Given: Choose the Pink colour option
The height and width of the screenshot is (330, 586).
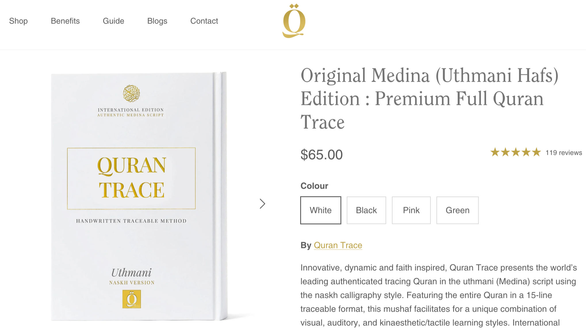Looking at the screenshot, I should 411,210.
